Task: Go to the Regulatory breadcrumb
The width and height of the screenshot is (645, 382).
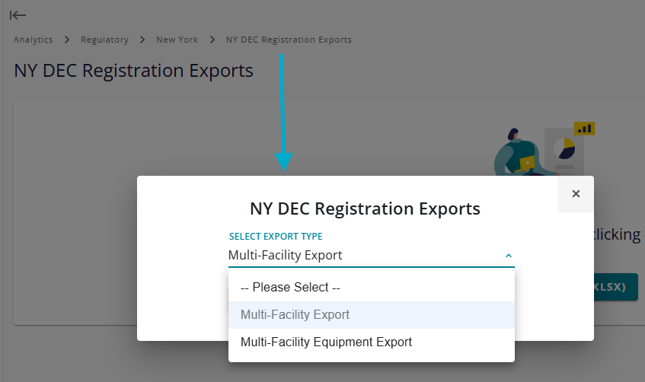Action: 104,40
